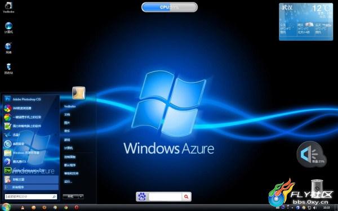This screenshot has height=211, width=338.
Task: Open 默认程序 (Default Programs) in start menu
Action: [70, 165]
